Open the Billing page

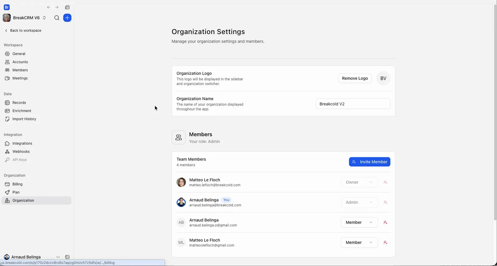[x=36, y=184]
